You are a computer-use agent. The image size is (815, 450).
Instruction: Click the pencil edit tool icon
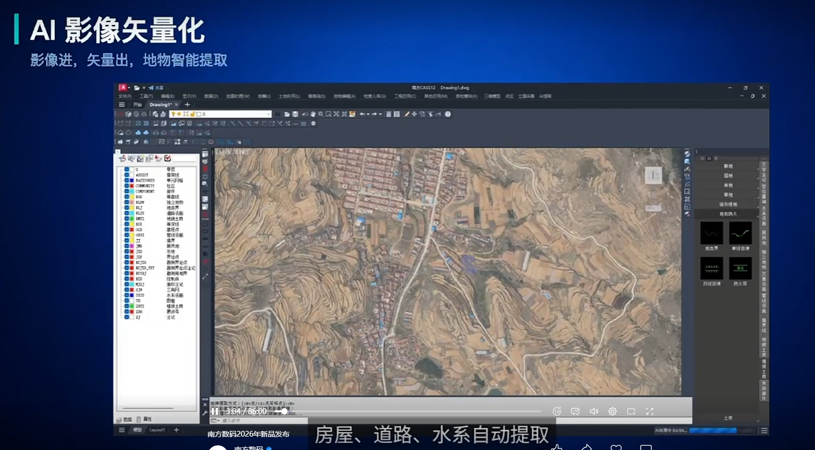point(406,114)
